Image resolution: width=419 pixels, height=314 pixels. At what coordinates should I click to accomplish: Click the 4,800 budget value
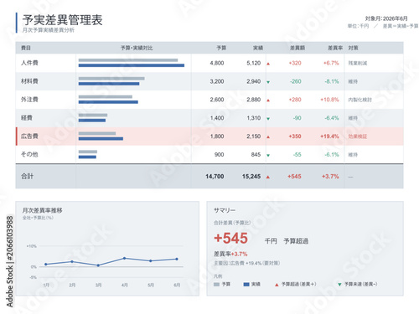pos(217,63)
